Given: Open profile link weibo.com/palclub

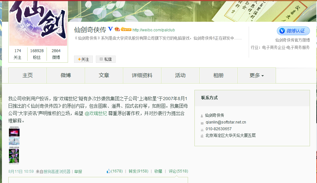Looking at the screenshot, I should pyautogui.click(x=154, y=30).
